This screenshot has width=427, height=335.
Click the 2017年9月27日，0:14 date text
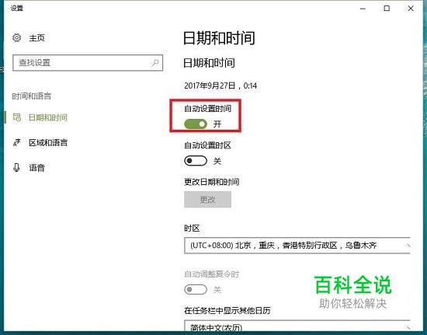click(x=220, y=85)
